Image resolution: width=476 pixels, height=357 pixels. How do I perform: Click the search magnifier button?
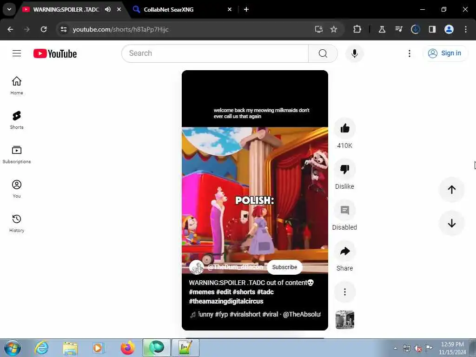[323, 53]
